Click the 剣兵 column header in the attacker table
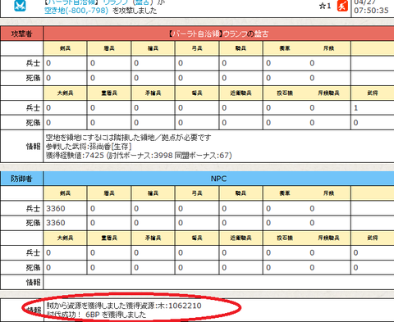The height and width of the screenshot is (322, 394). click(65, 48)
